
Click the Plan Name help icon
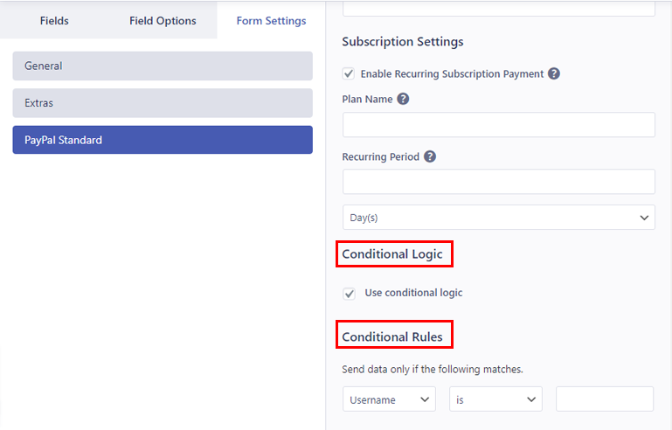[403, 99]
